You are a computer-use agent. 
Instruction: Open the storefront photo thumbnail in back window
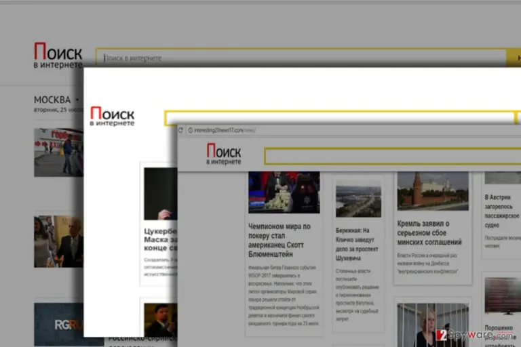pos(58,152)
